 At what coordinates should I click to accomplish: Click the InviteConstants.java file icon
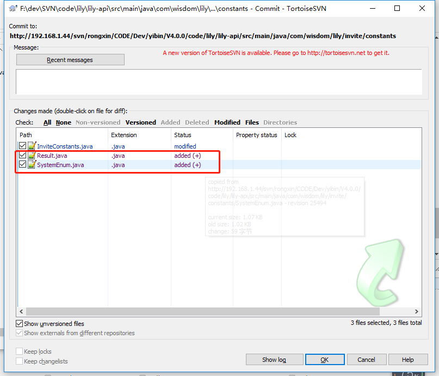[x=32, y=146]
